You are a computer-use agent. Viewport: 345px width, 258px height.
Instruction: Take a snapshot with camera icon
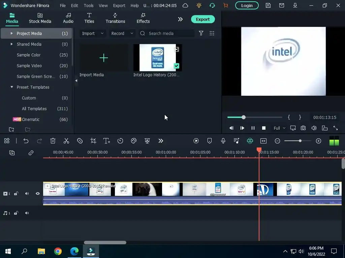303,128
